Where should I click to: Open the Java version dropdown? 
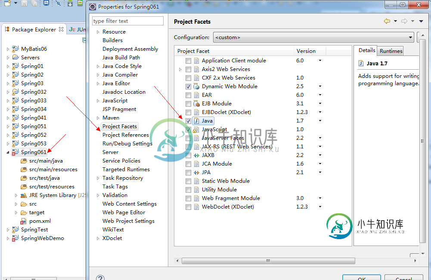(320, 121)
